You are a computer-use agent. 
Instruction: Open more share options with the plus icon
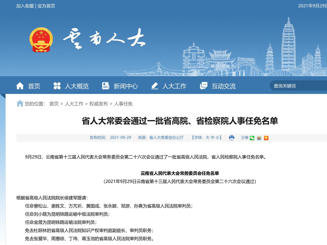pos(266,138)
